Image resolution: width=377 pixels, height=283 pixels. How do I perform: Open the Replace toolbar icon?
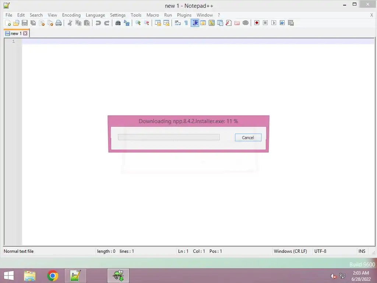pyautogui.click(x=127, y=23)
